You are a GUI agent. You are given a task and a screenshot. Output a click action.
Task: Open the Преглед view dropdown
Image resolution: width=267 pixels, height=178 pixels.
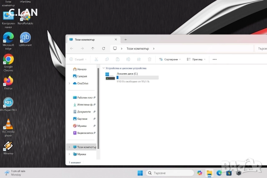196,59
